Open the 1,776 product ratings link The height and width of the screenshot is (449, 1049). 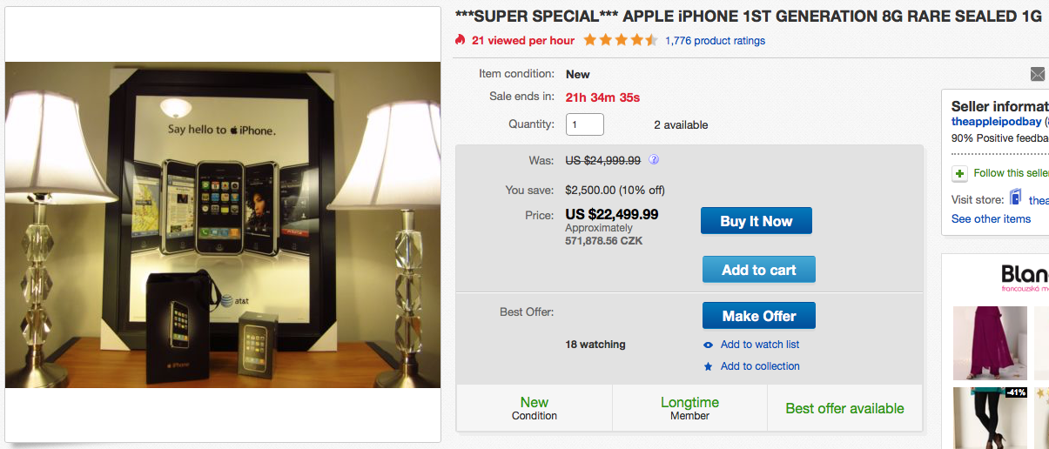[715, 41]
